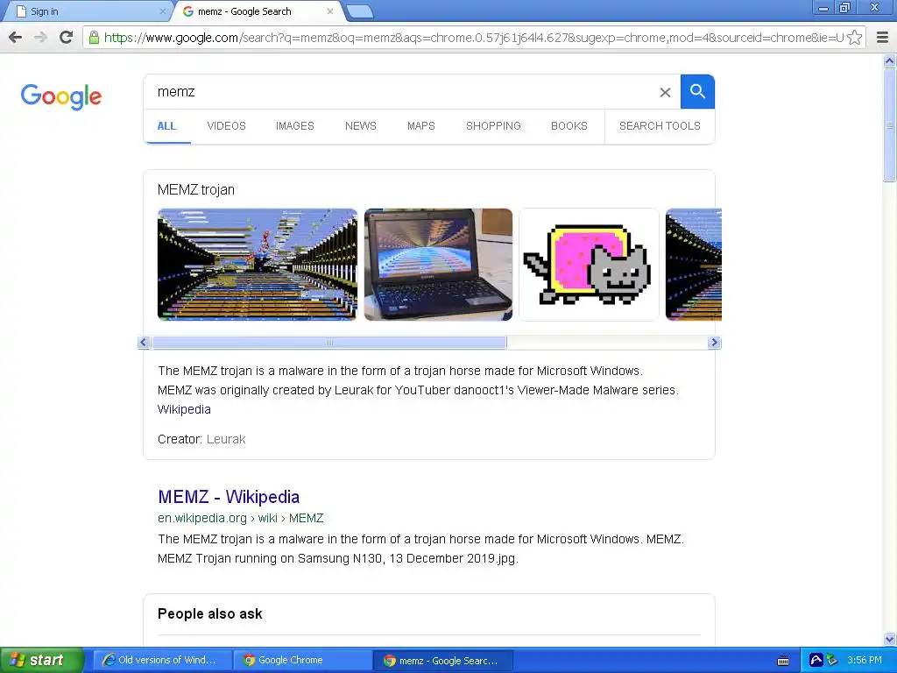The image size is (897, 673).
Task: Click the green network tray icon
Action: click(831, 661)
